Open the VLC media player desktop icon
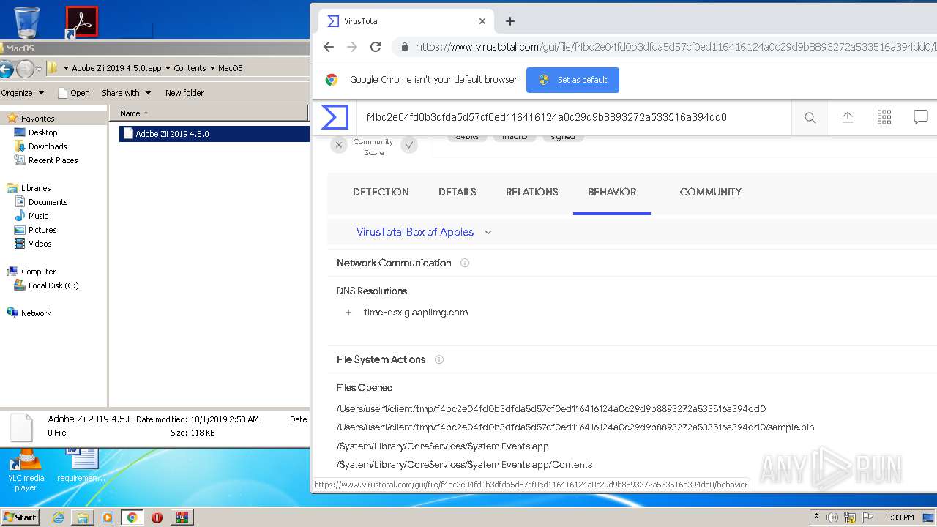Viewport: 937px width, 527px height. click(x=26, y=469)
